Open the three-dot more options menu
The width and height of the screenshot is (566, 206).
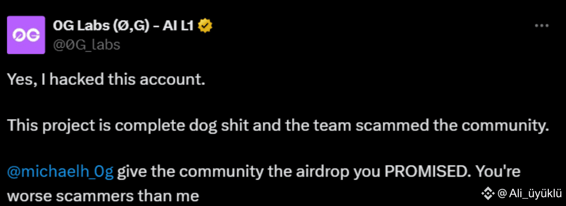[541, 26]
